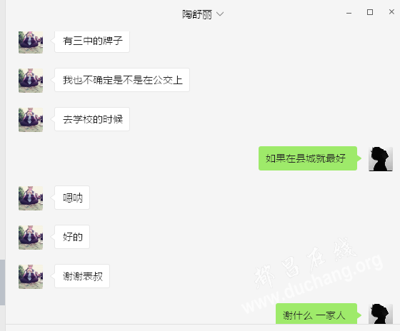Open my silhouette avatar beside 如果在县城就最好
Viewport: 400px width, 331px height.
pyautogui.click(x=381, y=159)
